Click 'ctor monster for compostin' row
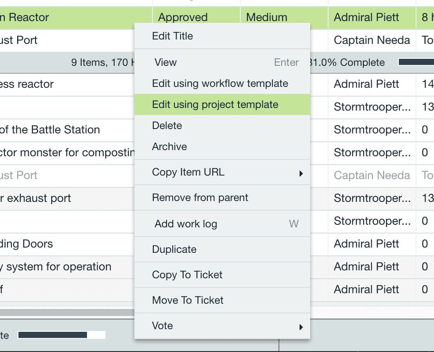Screen dimensions: 434x352 point(67,153)
